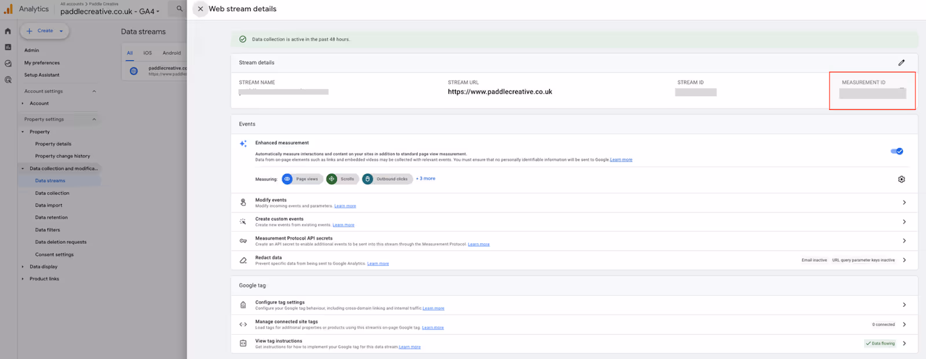Screen dimensions: 926x359
Task: Edit stream details with pencil icon
Action: [901, 63]
